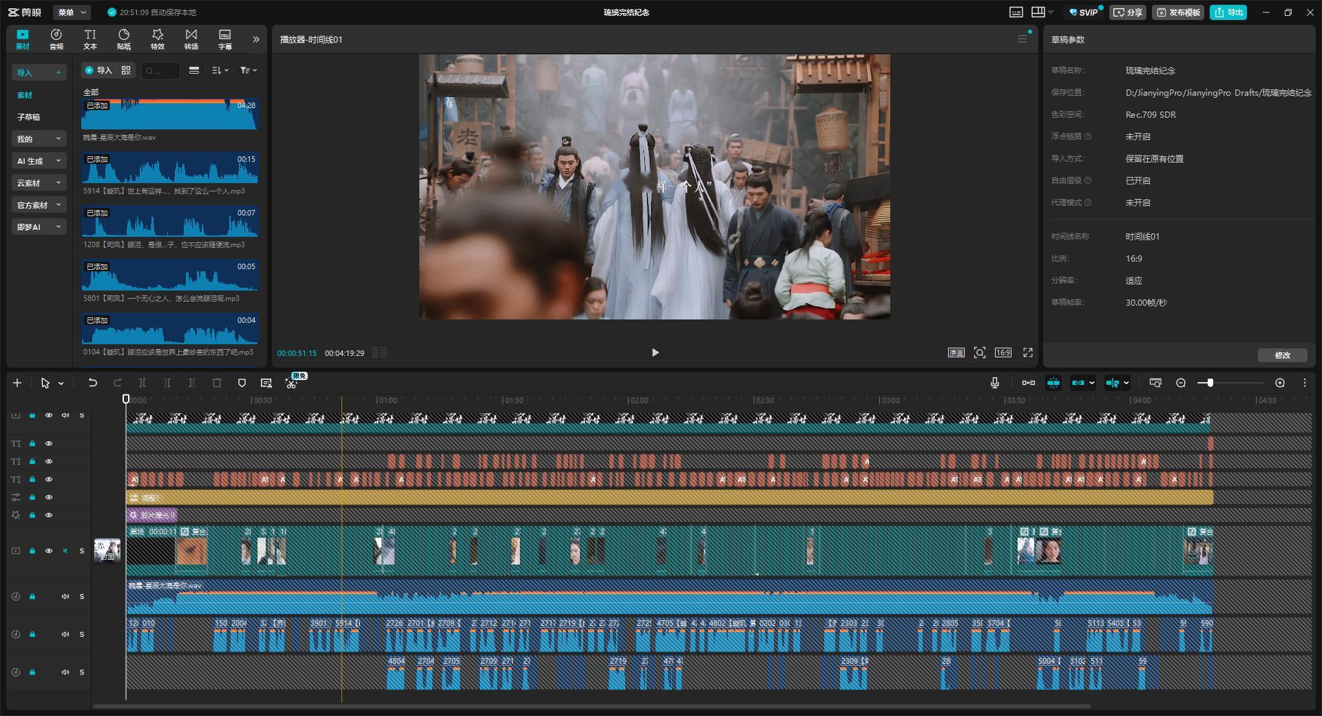Toggle the preview axis icon
The image size is (1322, 716).
tap(1112, 383)
